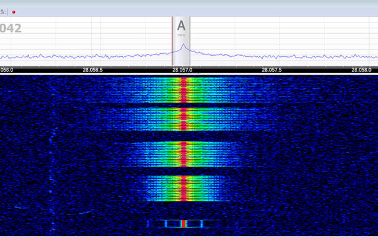Click the spectrum peak near 28.057.0
The image size is (378, 237).
[x=184, y=45]
